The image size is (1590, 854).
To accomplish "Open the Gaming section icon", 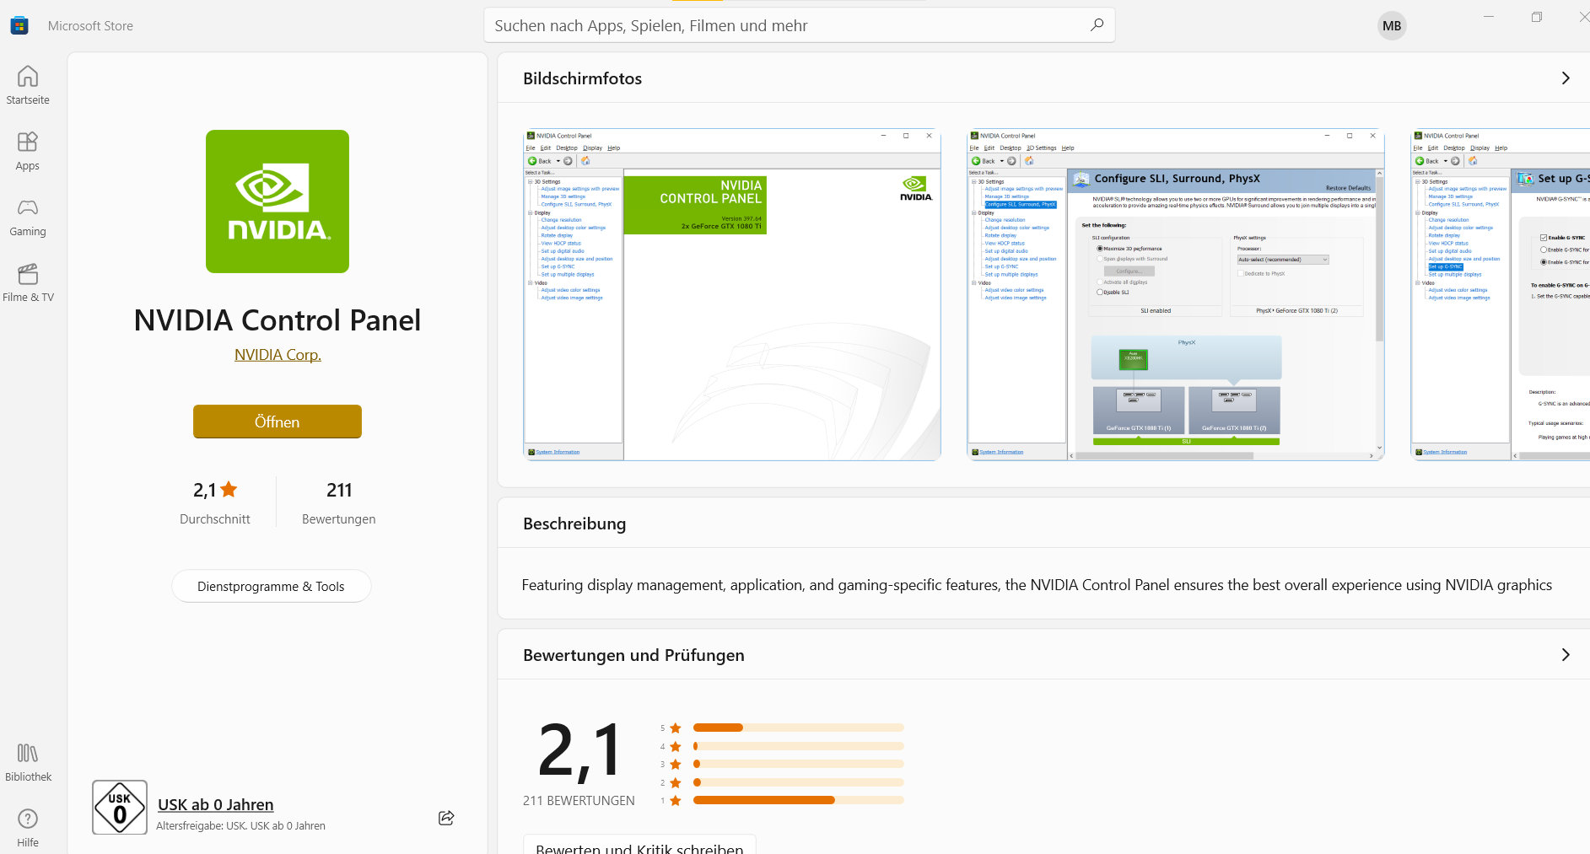I will 28,207.
